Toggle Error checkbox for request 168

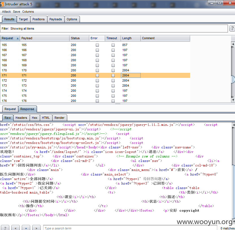click(x=97, y=60)
